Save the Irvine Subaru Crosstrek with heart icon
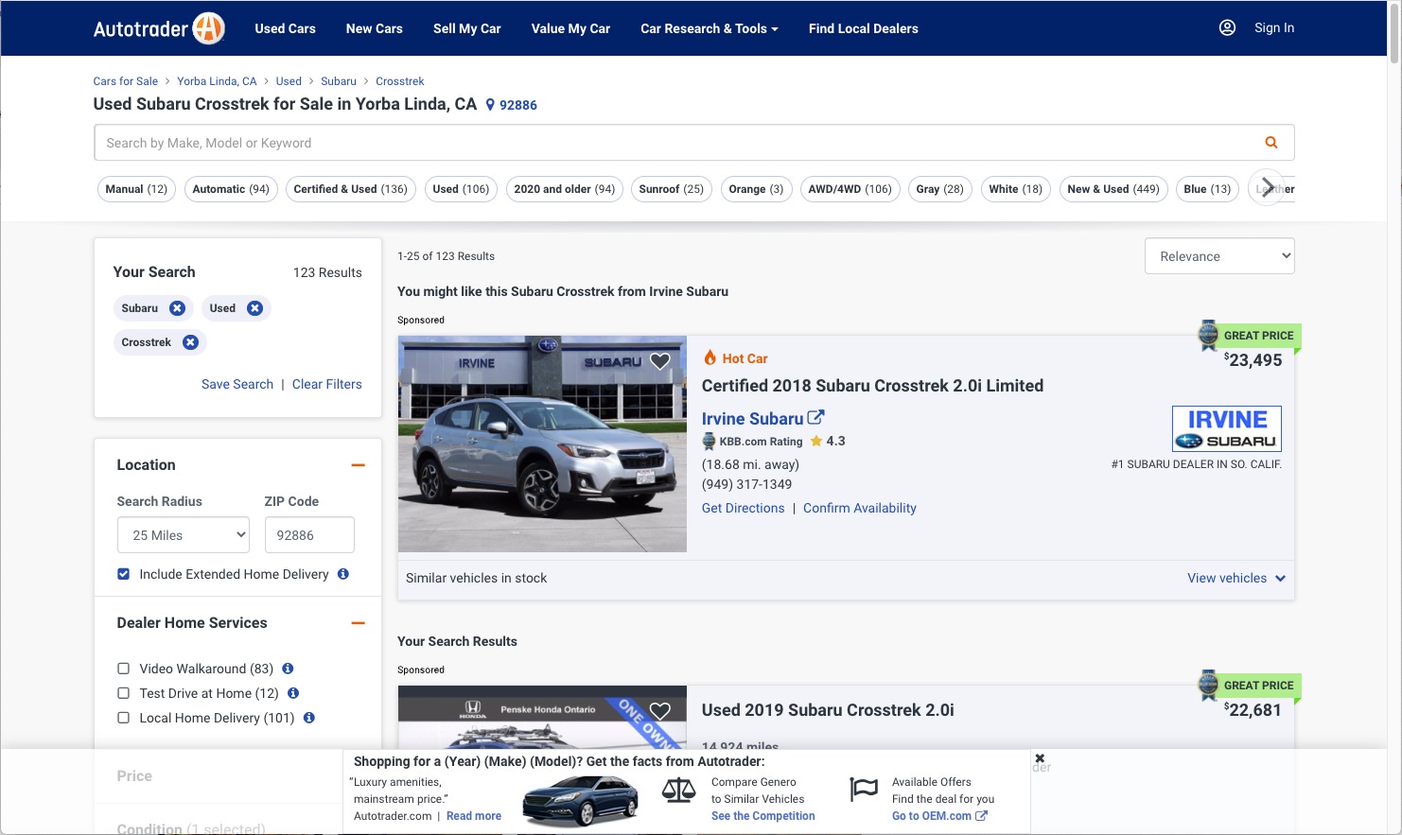 660,361
